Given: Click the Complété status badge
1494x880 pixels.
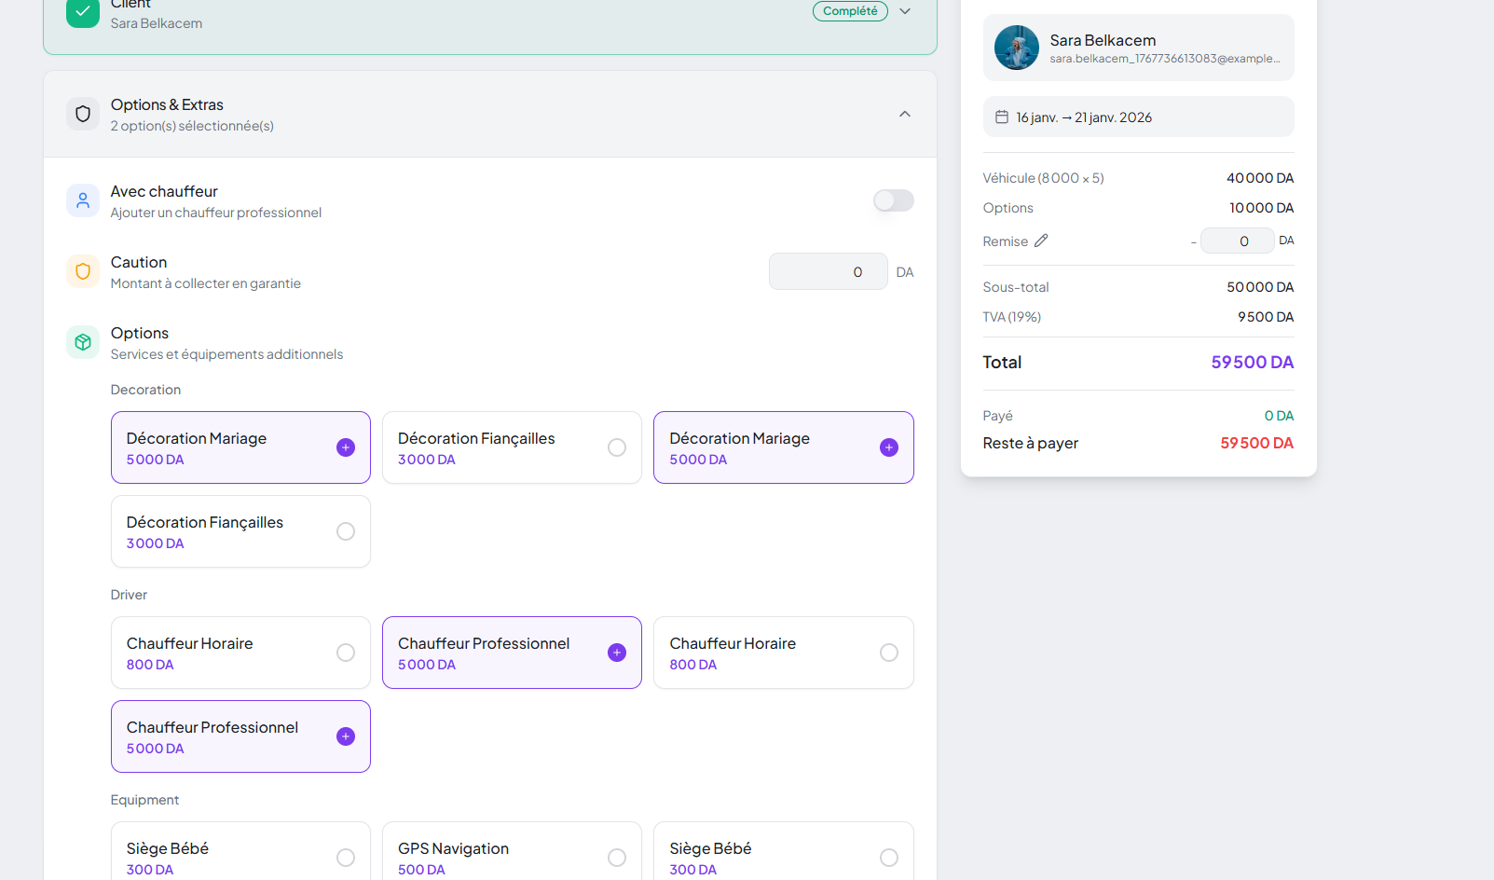Looking at the screenshot, I should tap(850, 11).
